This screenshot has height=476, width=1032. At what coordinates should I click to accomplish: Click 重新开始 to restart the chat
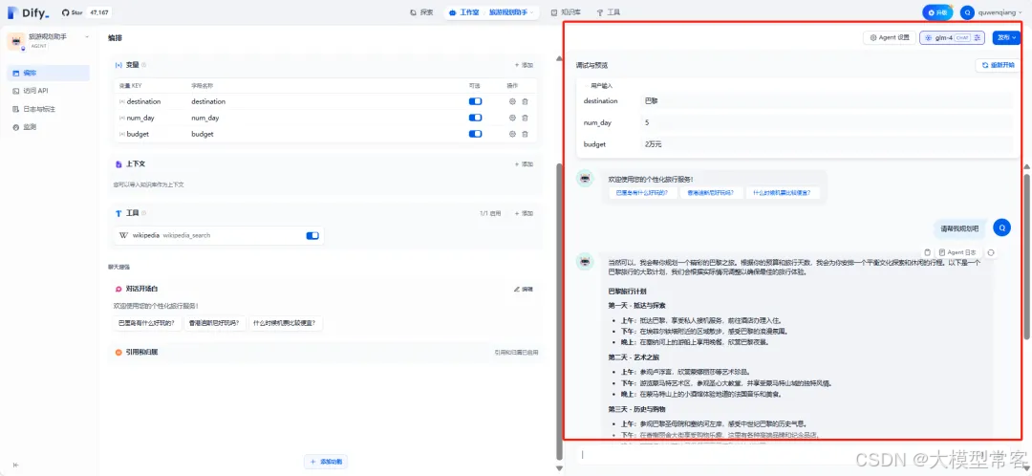998,65
